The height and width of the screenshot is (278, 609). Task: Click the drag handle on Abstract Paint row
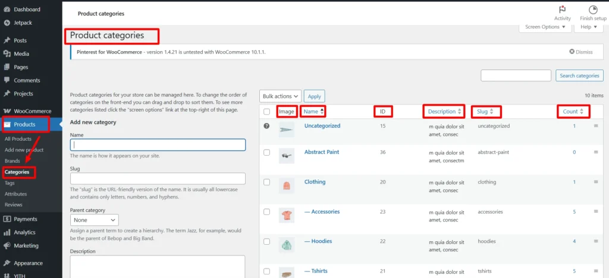pos(595,153)
